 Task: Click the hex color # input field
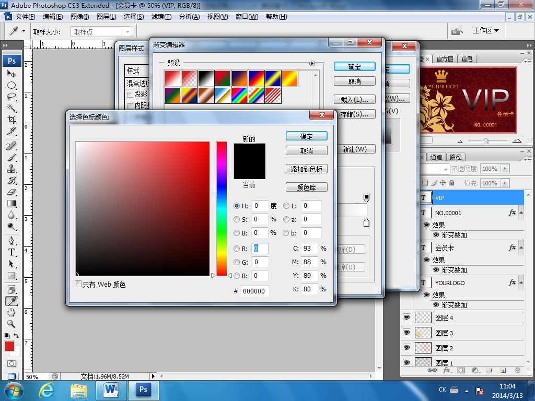tap(254, 291)
